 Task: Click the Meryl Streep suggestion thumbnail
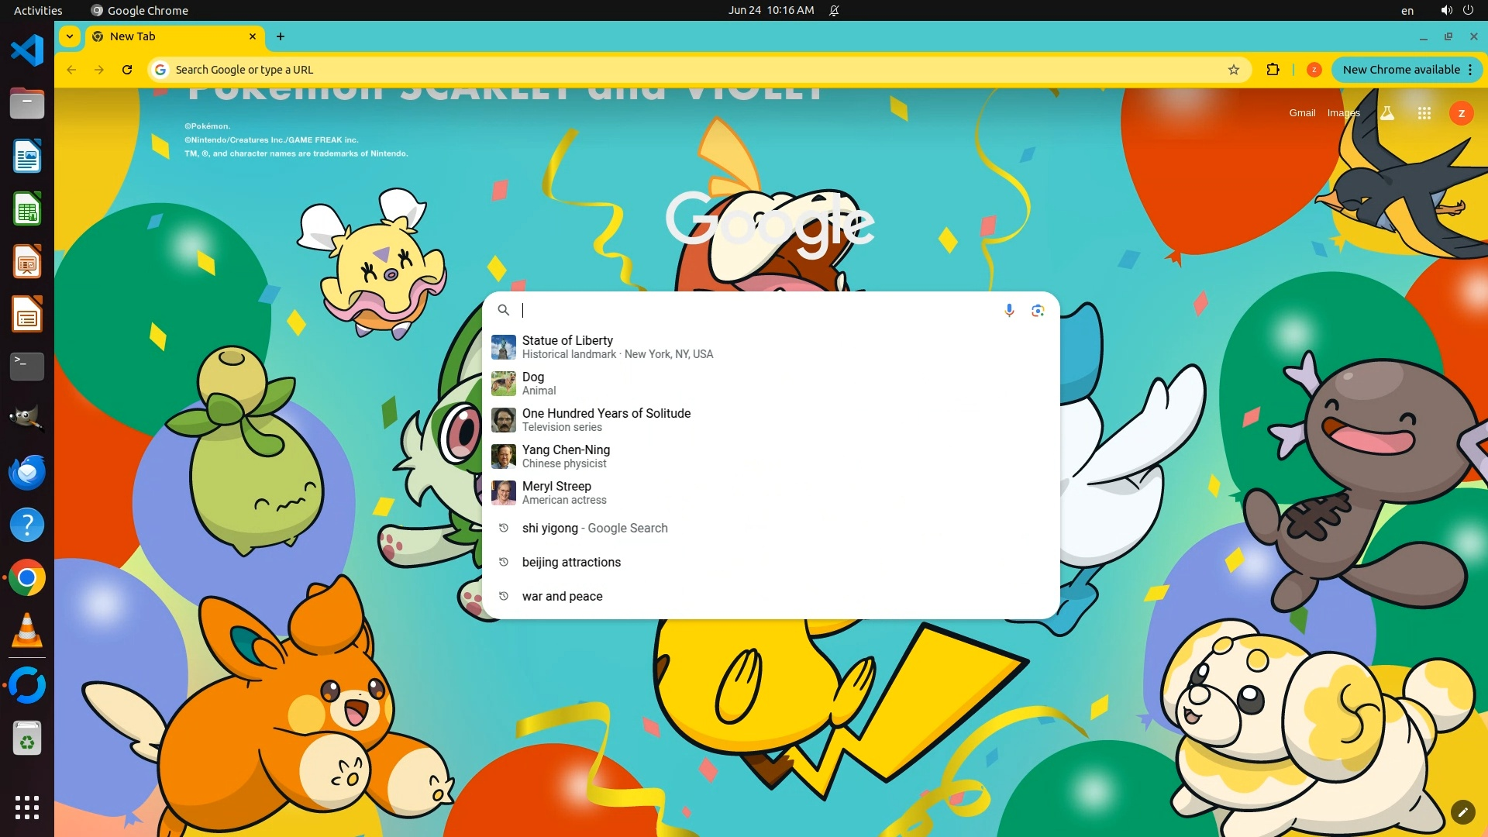pyautogui.click(x=503, y=492)
